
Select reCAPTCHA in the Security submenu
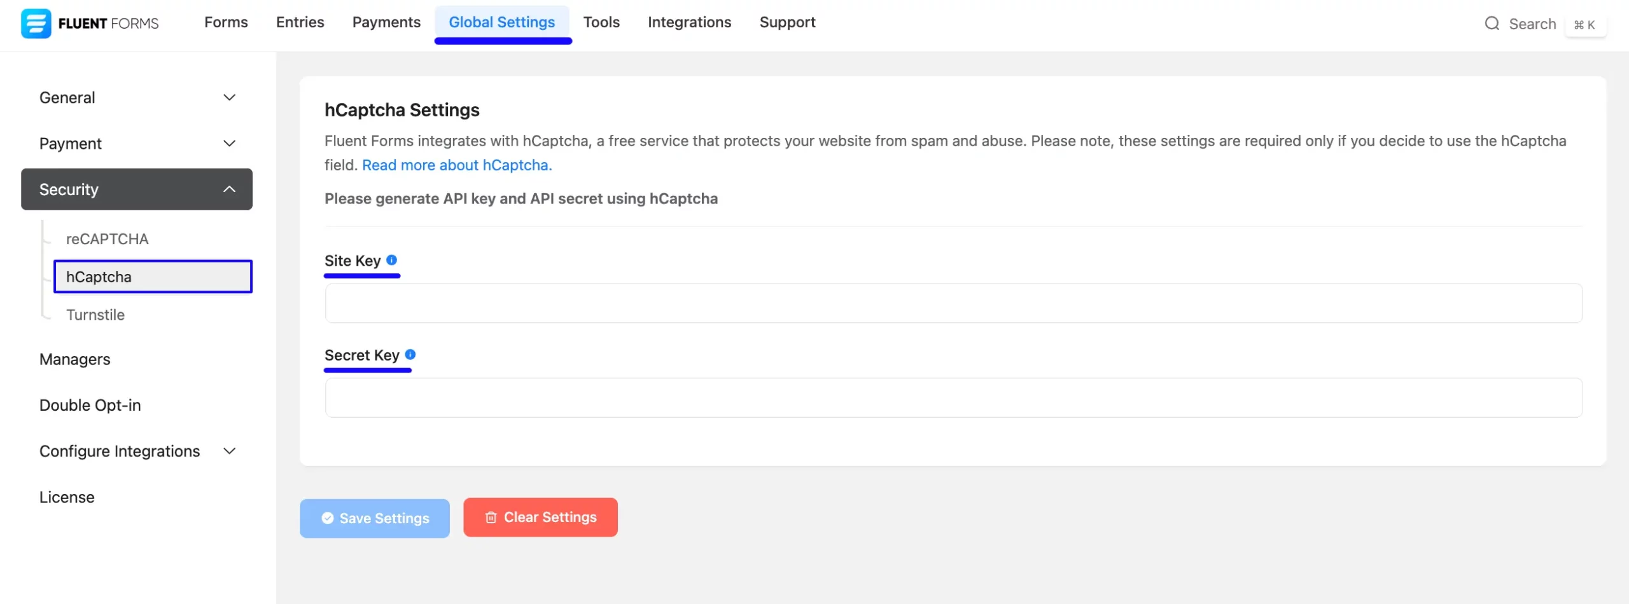tap(108, 239)
